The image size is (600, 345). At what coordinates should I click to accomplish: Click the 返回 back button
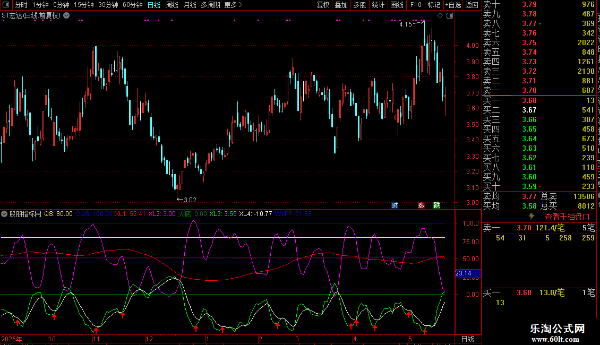click(x=472, y=5)
